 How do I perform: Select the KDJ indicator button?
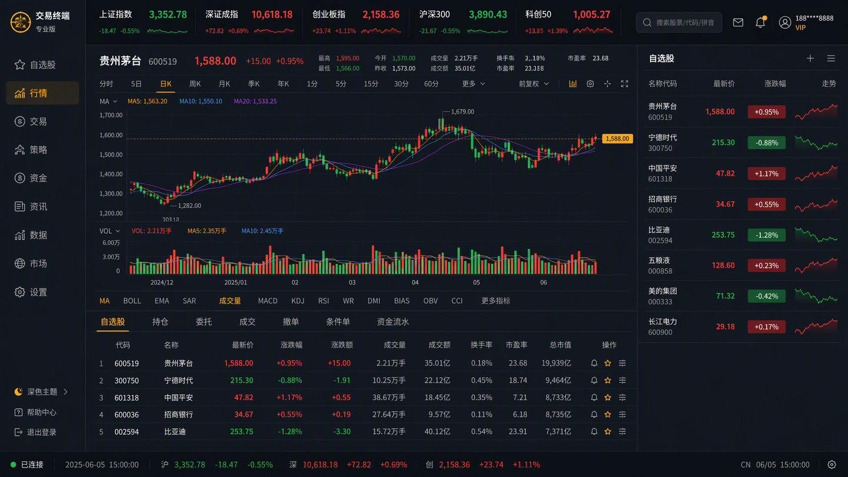(x=298, y=301)
